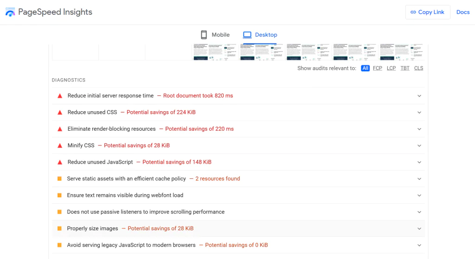Click 'Show audits relevant to:' label
This screenshot has height=259, width=475.
pos(327,69)
